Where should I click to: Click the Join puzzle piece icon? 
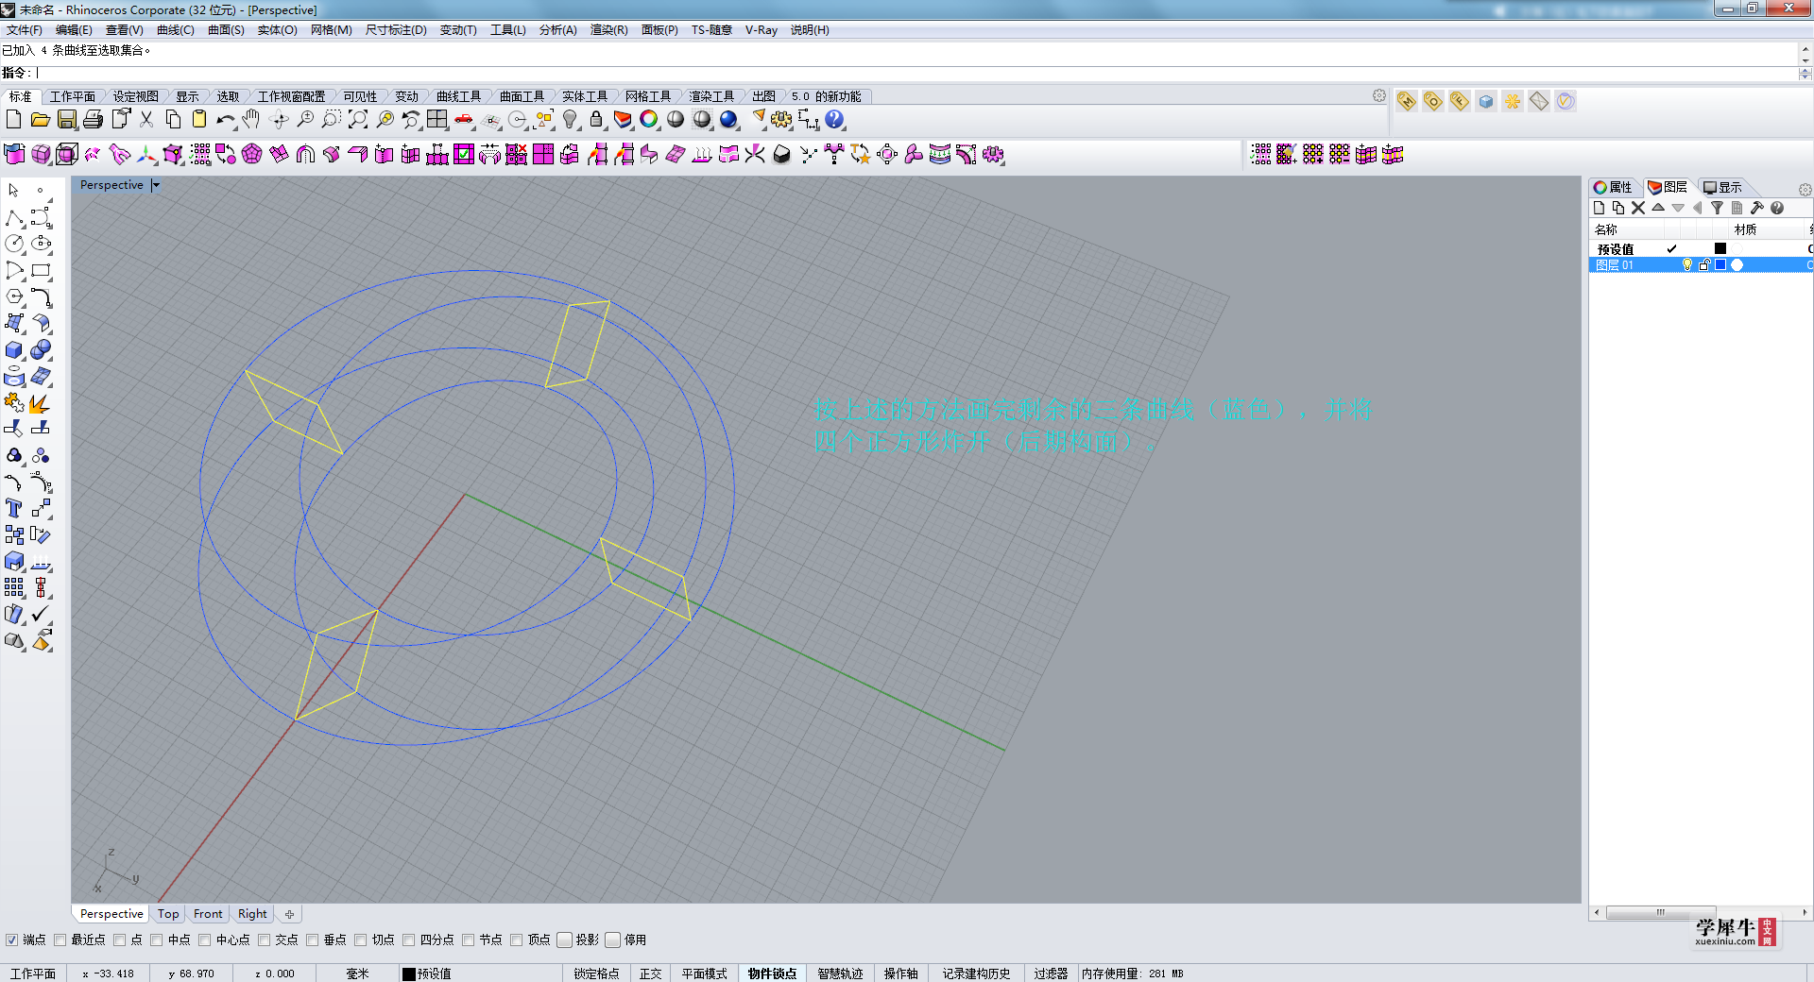pyautogui.click(x=14, y=403)
